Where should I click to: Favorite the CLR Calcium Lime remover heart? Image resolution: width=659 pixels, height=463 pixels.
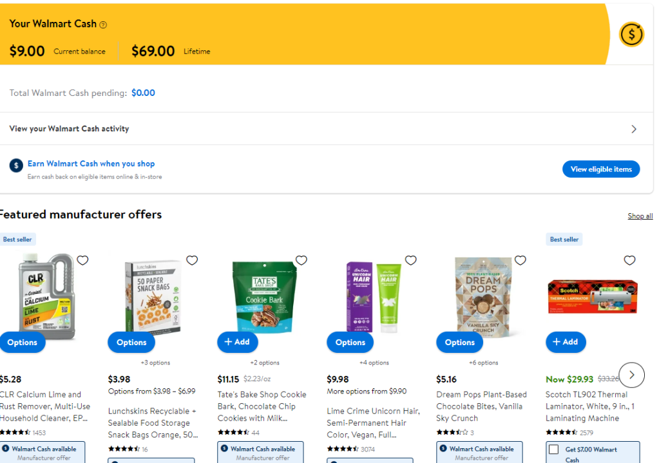(82, 260)
